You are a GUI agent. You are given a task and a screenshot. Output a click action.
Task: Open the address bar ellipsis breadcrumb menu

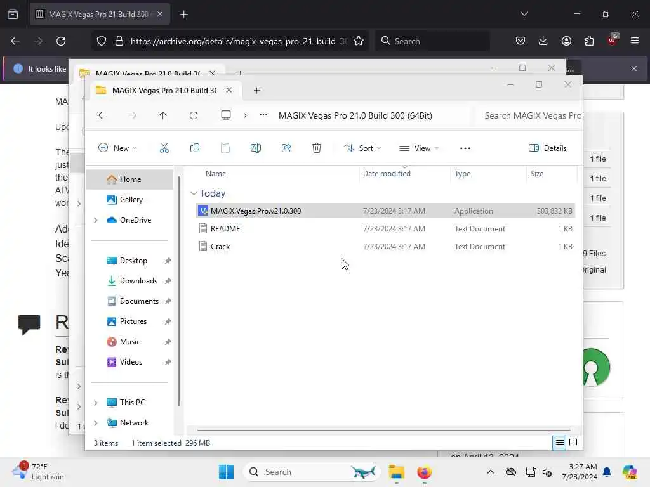point(263,115)
